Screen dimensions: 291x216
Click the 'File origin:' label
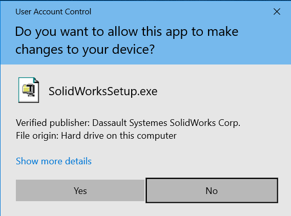click(x=37, y=136)
